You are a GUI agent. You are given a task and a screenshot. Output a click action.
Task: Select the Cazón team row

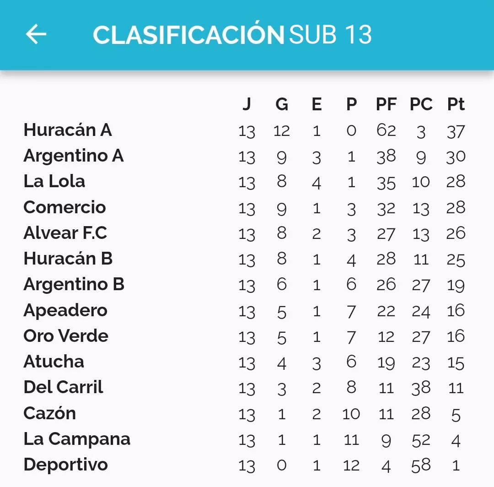point(49,413)
